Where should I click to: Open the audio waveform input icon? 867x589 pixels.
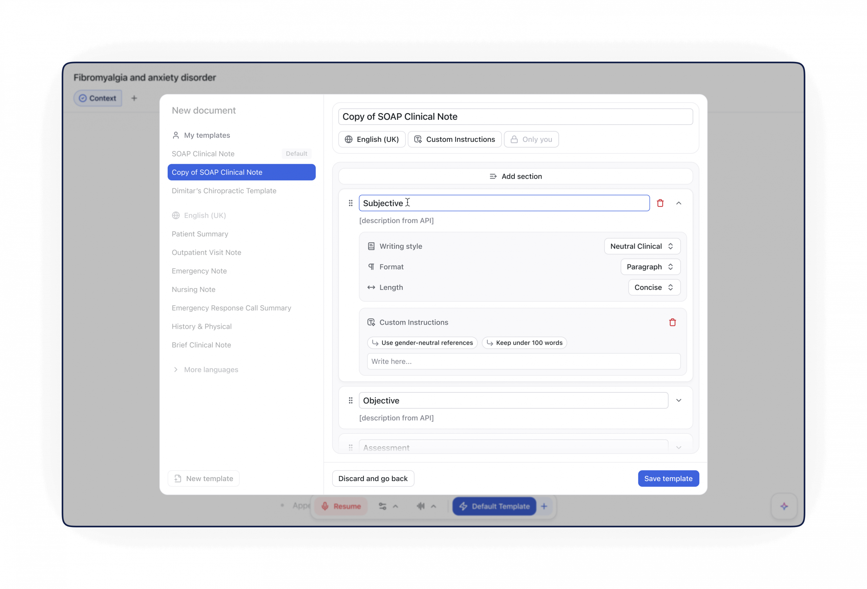coord(421,506)
